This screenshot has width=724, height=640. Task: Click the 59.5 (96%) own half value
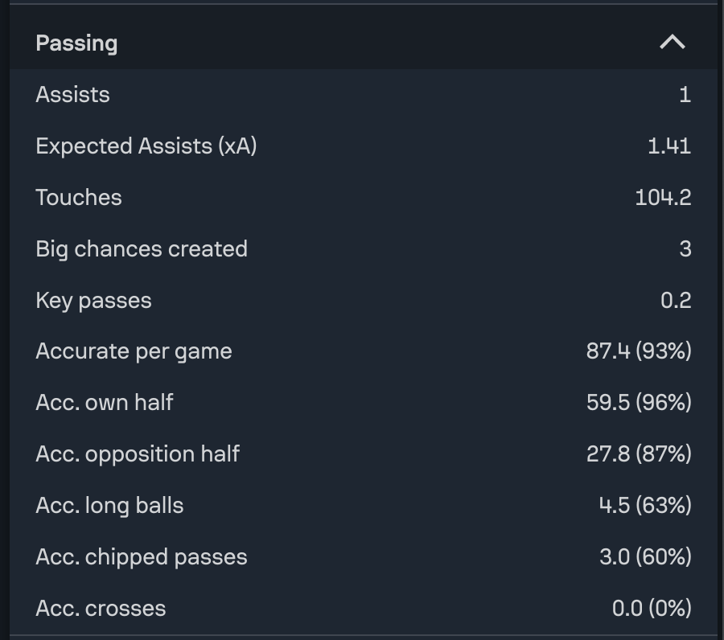coord(639,403)
